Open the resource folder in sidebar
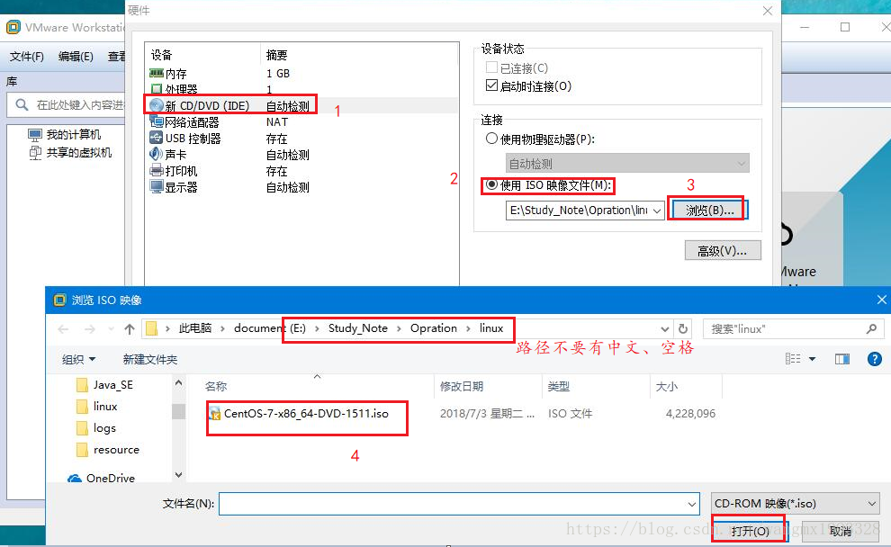The image size is (891, 547). (x=116, y=449)
